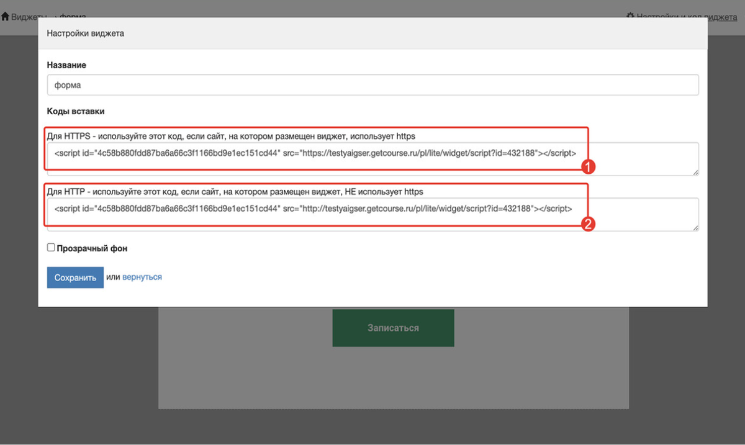745x445 pixels.
Task: Click the 'Прозрачный фон' label text
Action: point(92,248)
